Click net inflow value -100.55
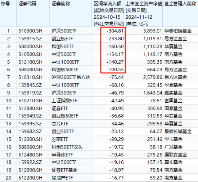 tap(115, 70)
